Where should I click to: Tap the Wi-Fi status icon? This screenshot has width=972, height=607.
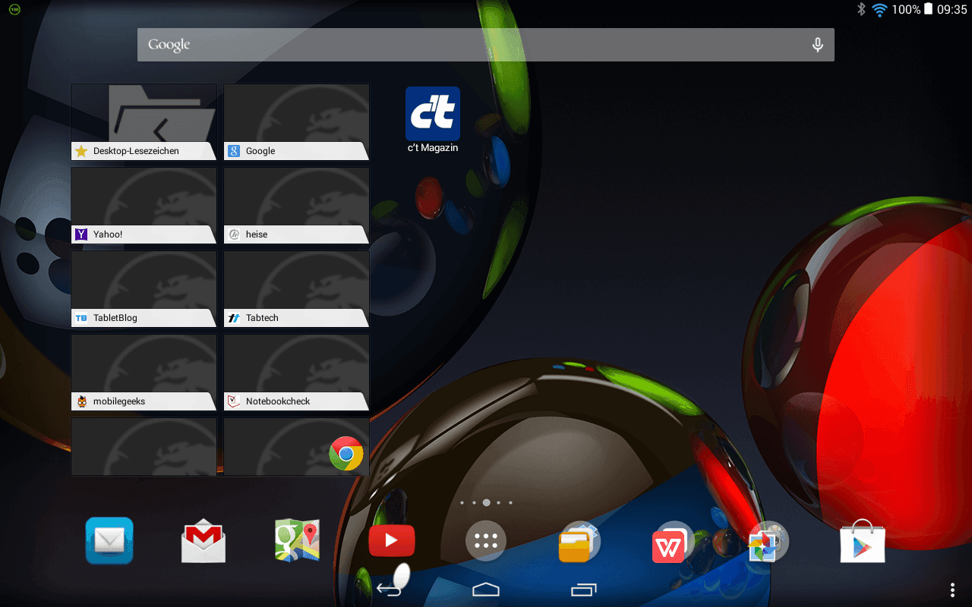click(879, 10)
